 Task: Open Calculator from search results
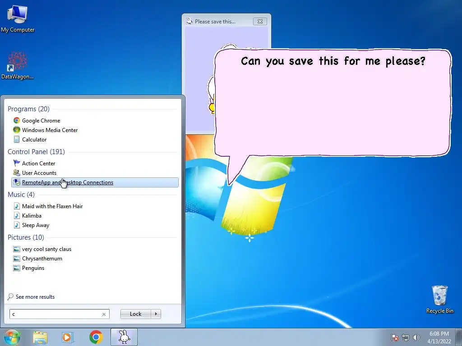tap(95, 140)
